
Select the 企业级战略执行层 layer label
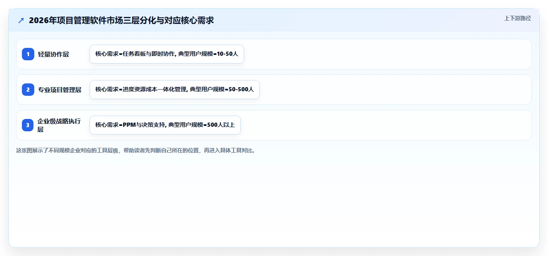tap(59, 125)
